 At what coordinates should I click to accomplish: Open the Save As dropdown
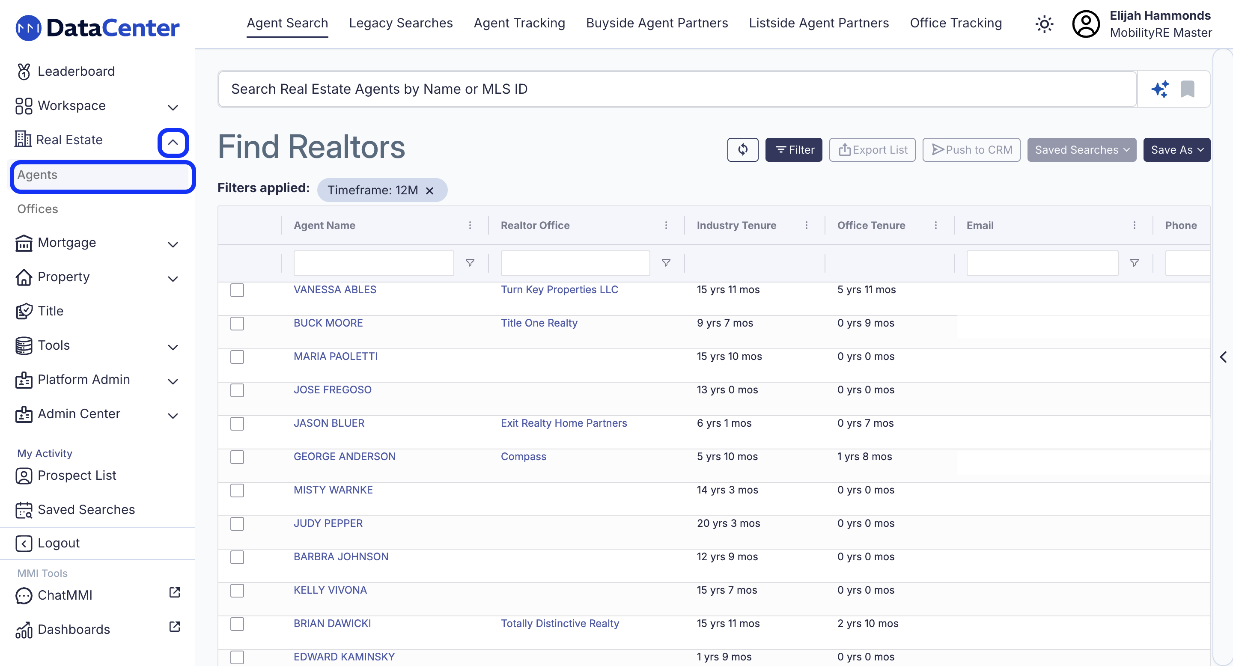[1176, 150]
